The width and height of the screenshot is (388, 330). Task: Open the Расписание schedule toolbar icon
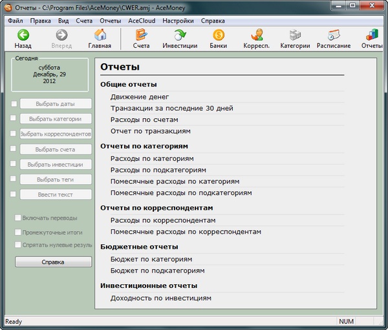coord(334,36)
